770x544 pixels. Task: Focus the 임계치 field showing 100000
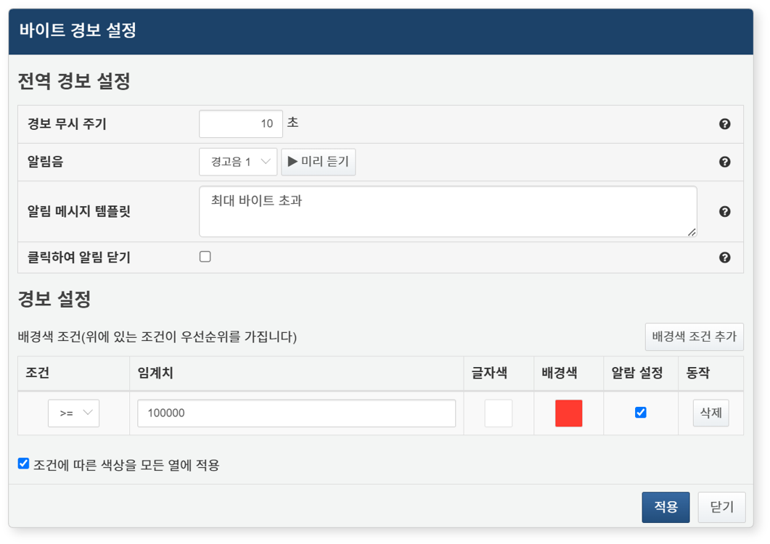click(296, 413)
